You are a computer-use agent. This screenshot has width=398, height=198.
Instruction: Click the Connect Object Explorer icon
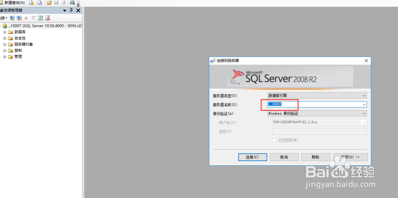point(12,18)
